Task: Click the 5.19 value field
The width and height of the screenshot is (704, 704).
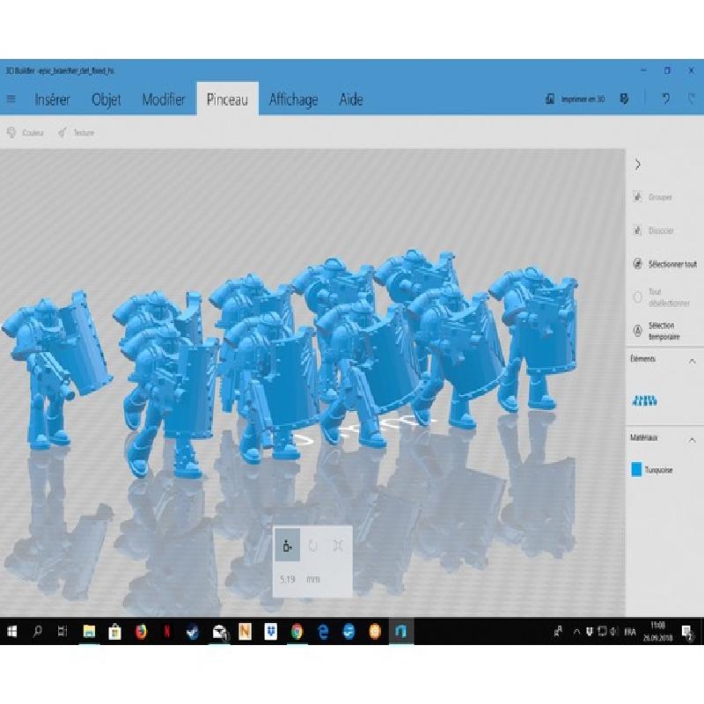Action: click(288, 579)
